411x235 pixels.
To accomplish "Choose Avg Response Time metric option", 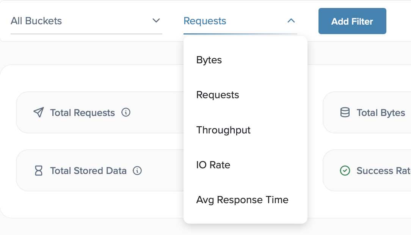I will tap(242, 200).
